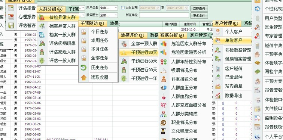Open the start date 2012-11-08 dropdown
The image size is (283, 140).
point(158,8)
